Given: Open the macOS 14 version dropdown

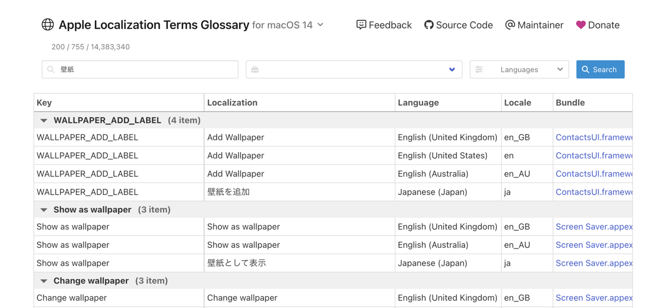Looking at the screenshot, I should pos(320,25).
